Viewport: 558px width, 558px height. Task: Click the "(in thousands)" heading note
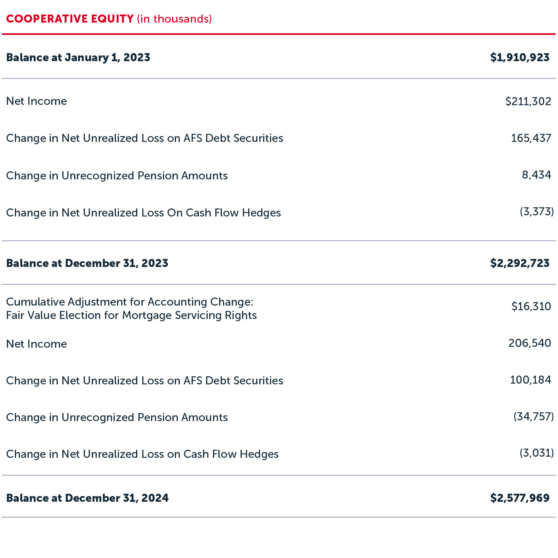click(174, 19)
